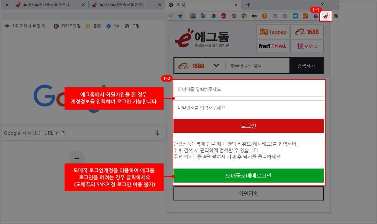Click the green 도매꾹도매매로그인 button

(x=248, y=176)
